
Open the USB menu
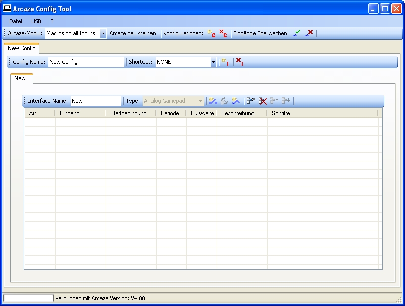[x=36, y=21]
